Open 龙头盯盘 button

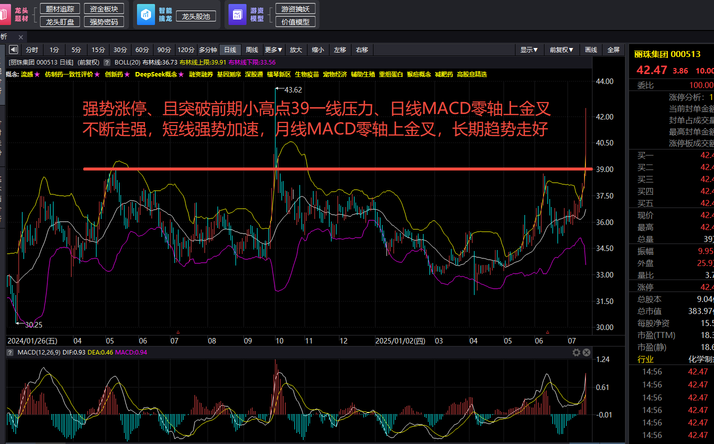pyautogui.click(x=60, y=21)
